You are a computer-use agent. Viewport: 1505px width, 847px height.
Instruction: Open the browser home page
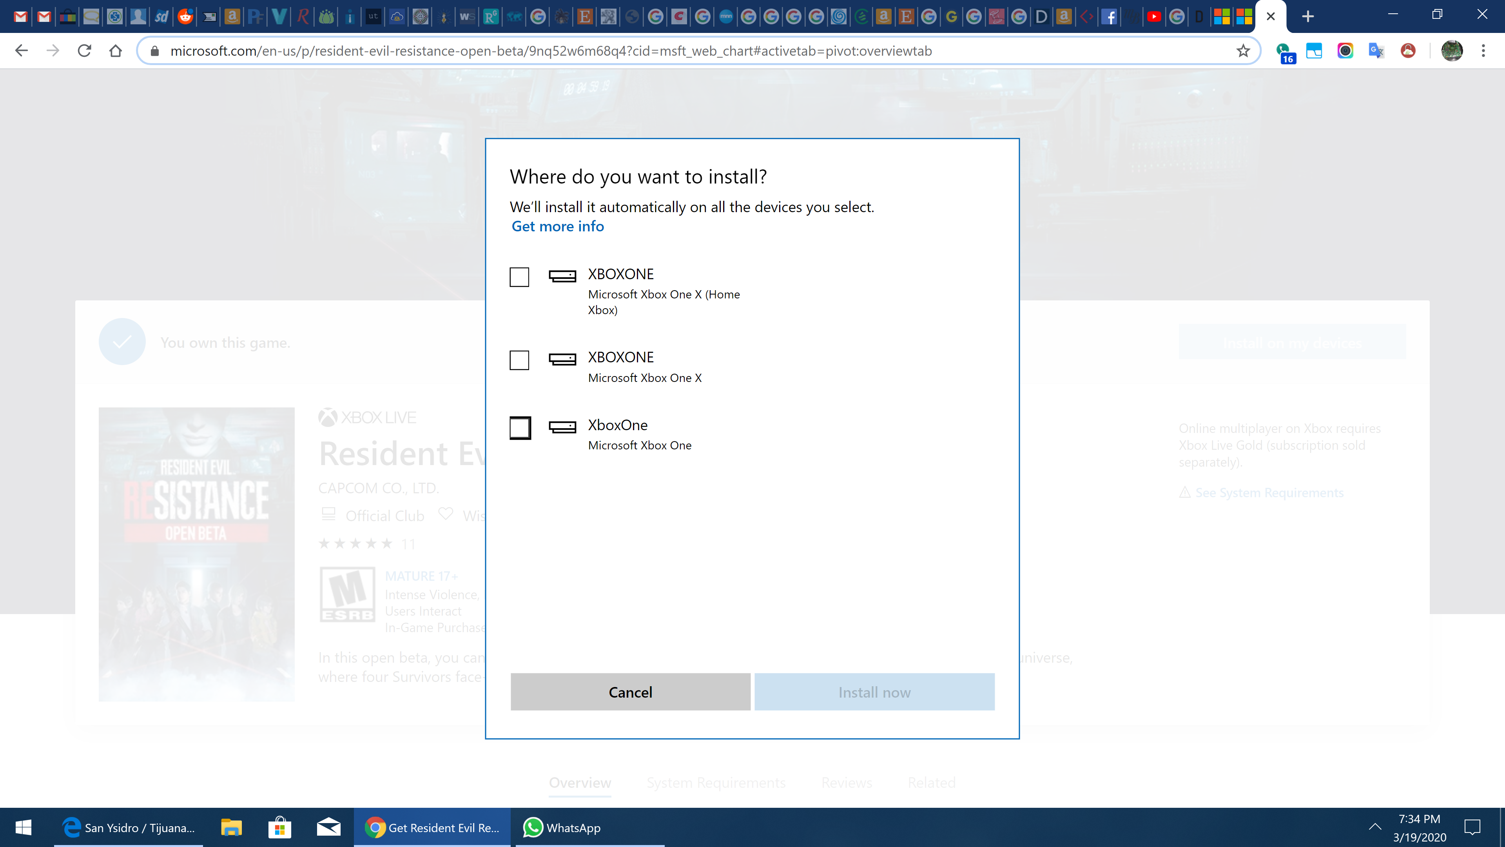pos(116,51)
